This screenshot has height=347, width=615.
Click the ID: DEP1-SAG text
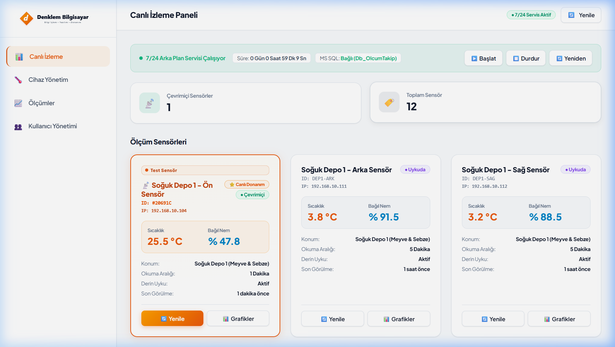coord(478,178)
